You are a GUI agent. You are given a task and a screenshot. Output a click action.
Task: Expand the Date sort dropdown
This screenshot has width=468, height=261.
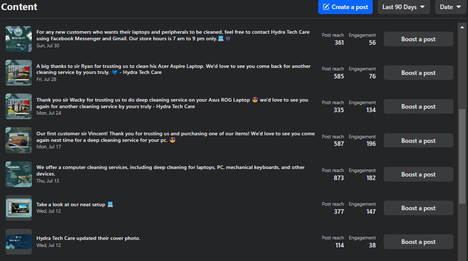(x=450, y=7)
